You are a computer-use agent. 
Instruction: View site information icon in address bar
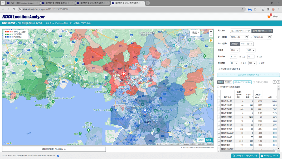pos(20,9)
